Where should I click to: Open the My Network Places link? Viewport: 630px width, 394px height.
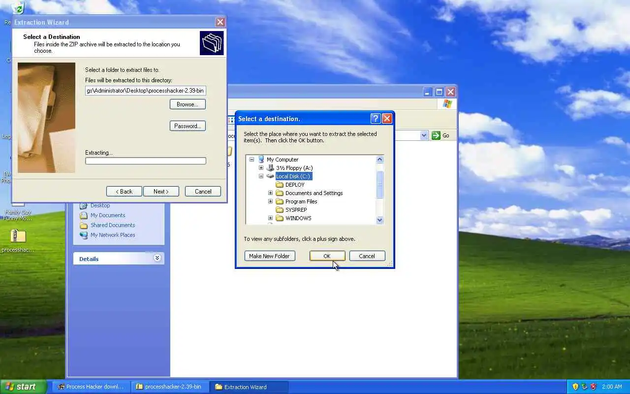pyautogui.click(x=113, y=235)
